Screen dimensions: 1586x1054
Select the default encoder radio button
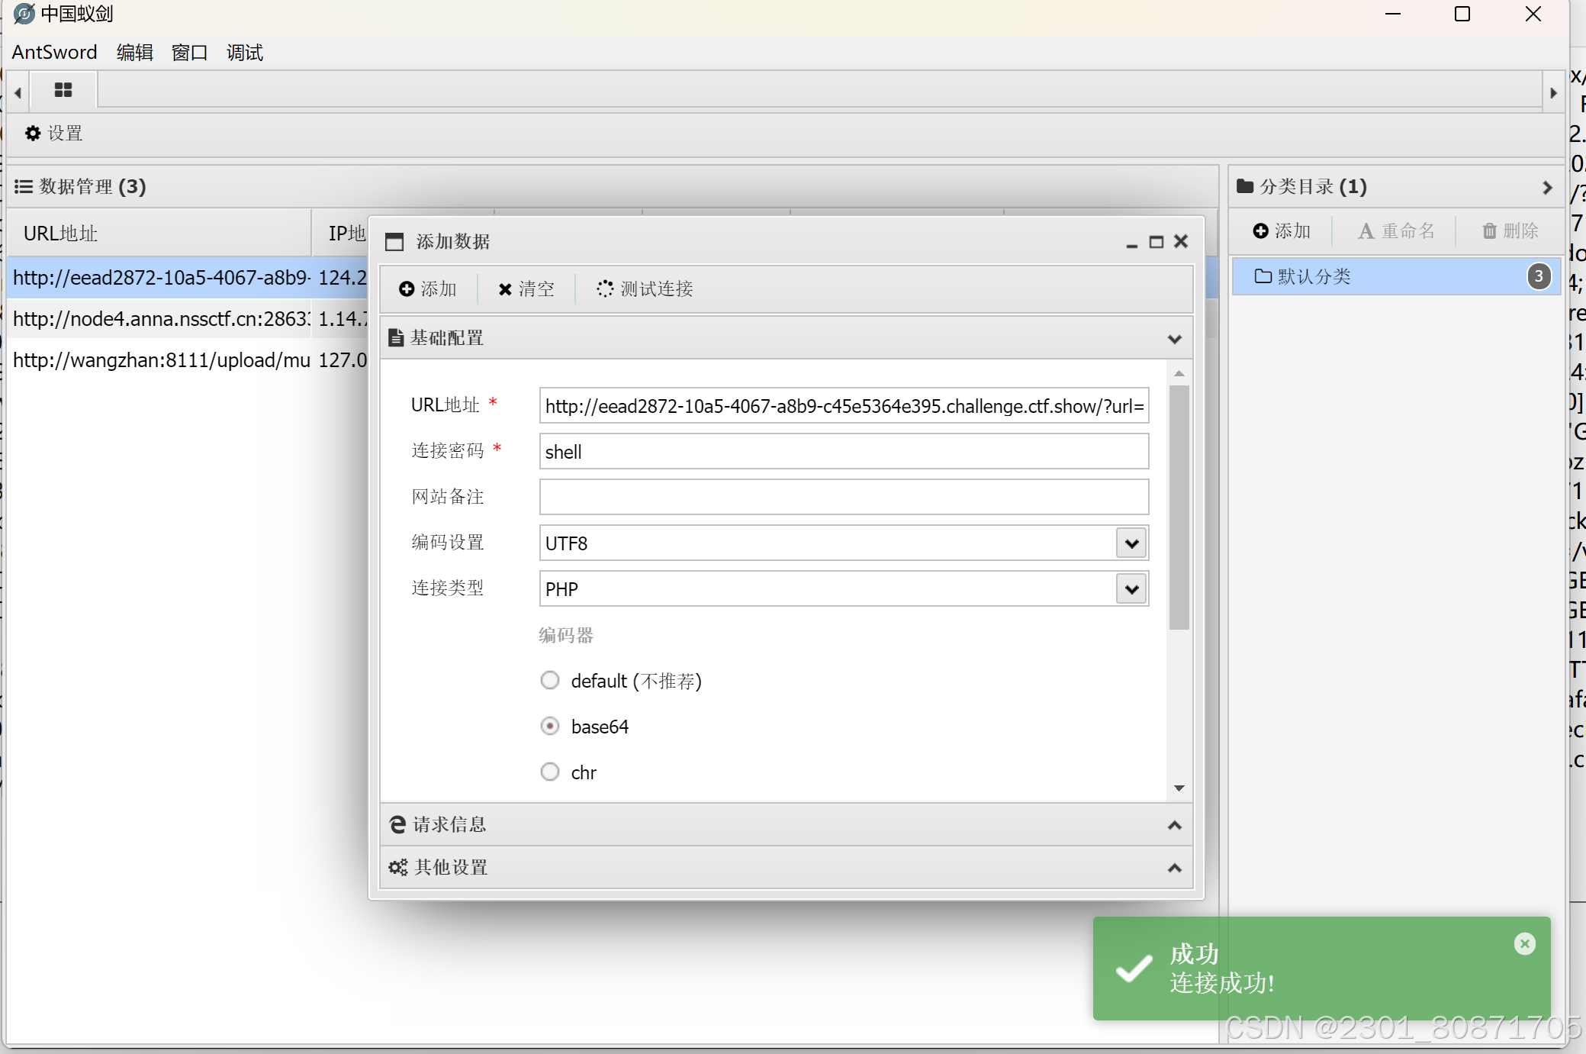pyautogui.click(x=550, y=680)
